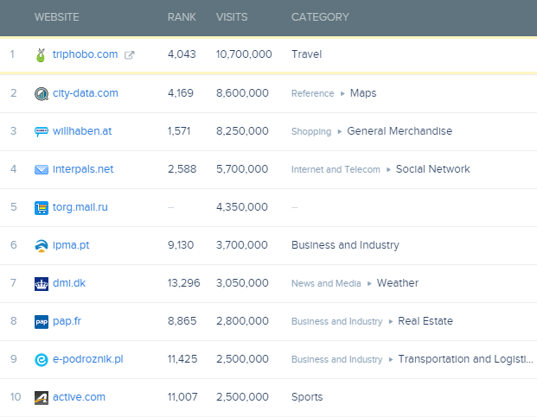Select the visits value 4,350,000
The image size is (537, 417).
242,207
